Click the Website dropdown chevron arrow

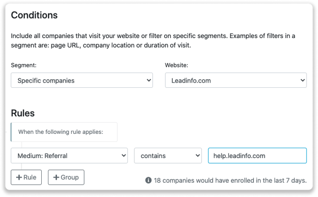[302, 81]
